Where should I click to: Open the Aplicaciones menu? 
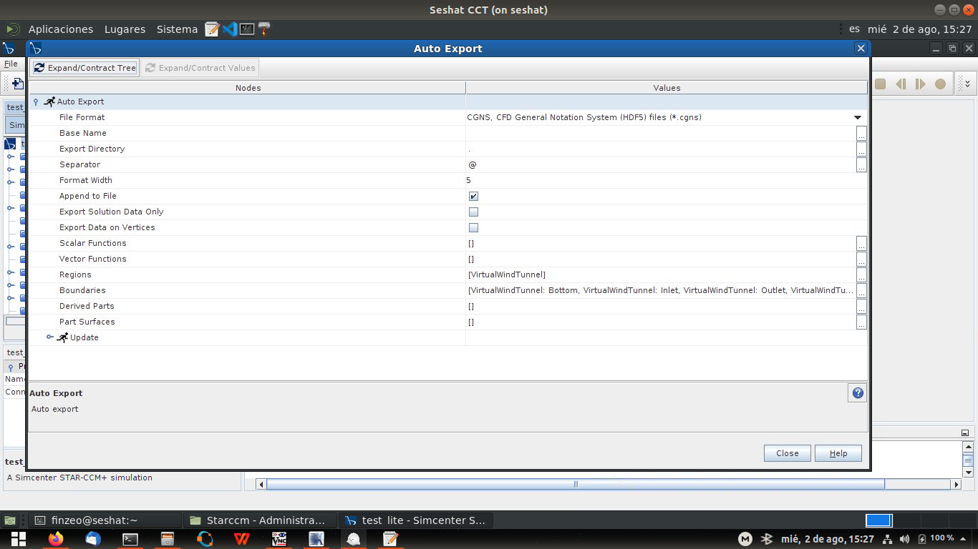click(60, 29)
